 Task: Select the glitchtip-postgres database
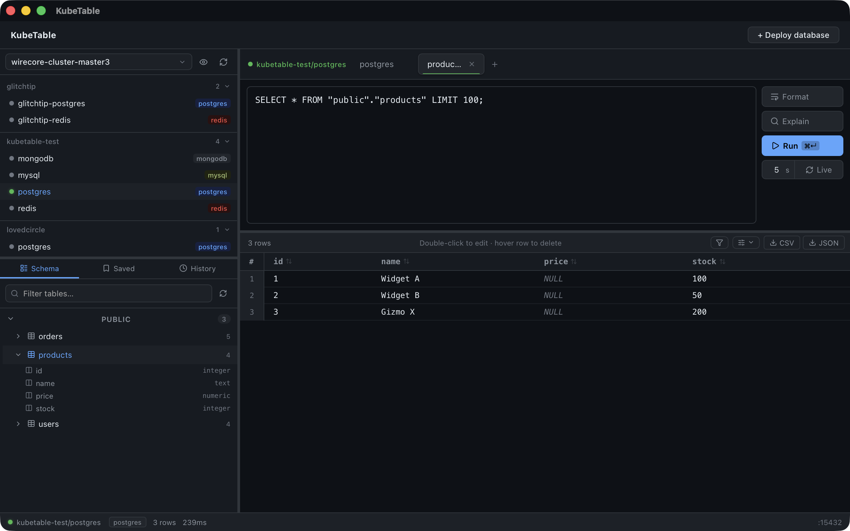[119, 103]
